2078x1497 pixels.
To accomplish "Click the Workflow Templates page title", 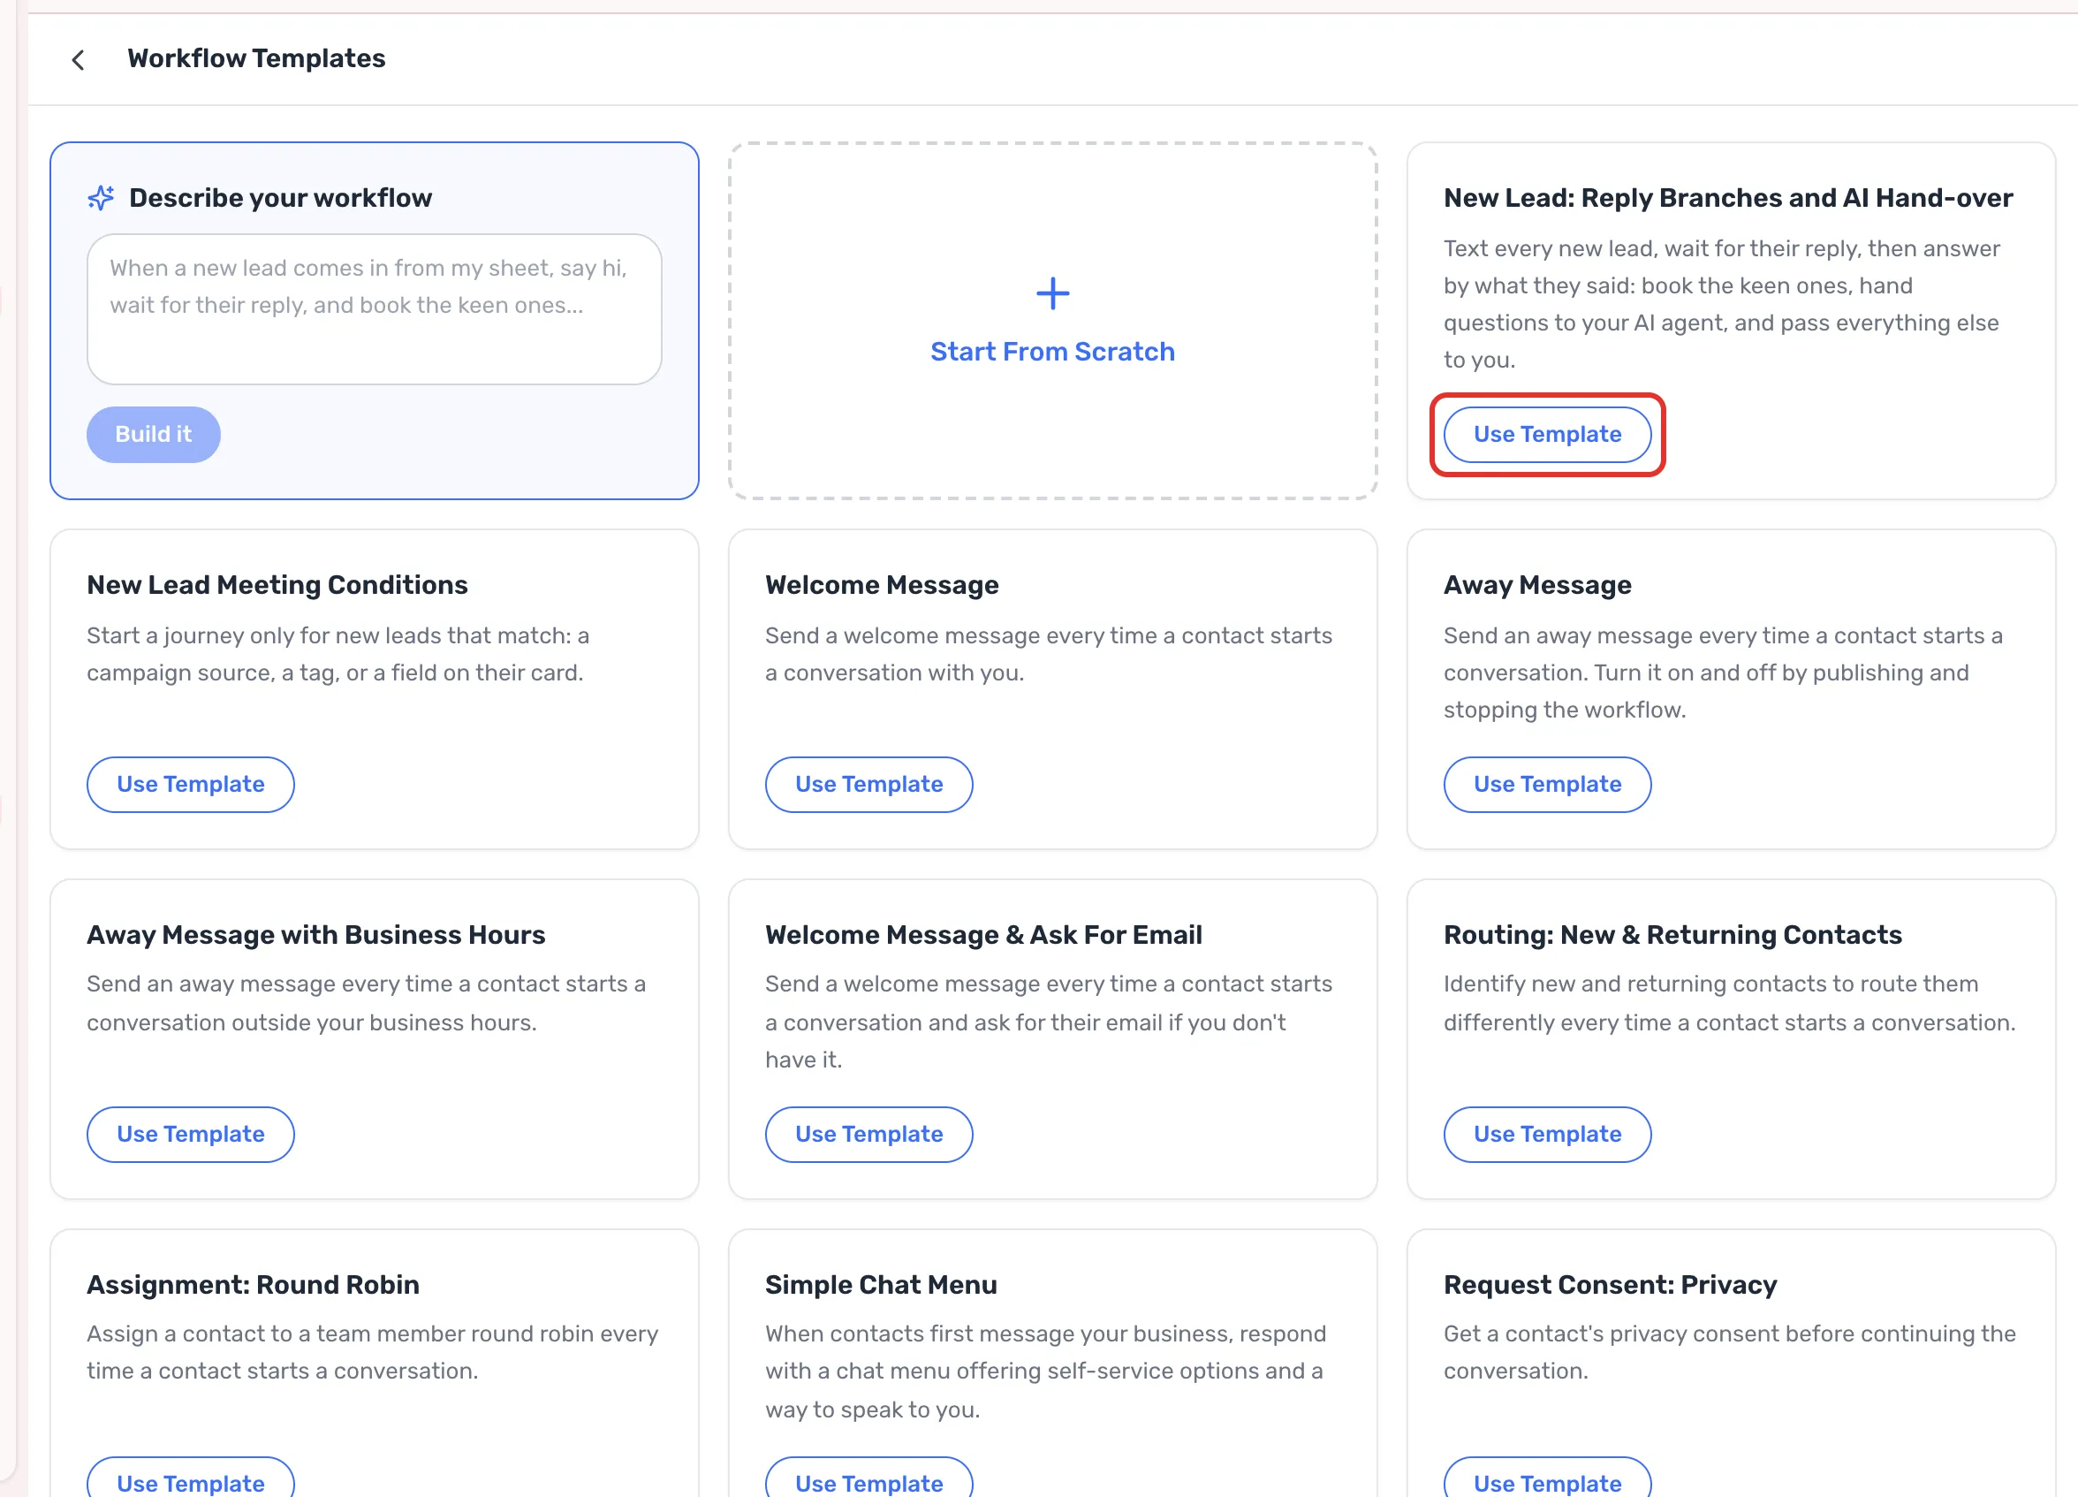I will click(256, 58).
